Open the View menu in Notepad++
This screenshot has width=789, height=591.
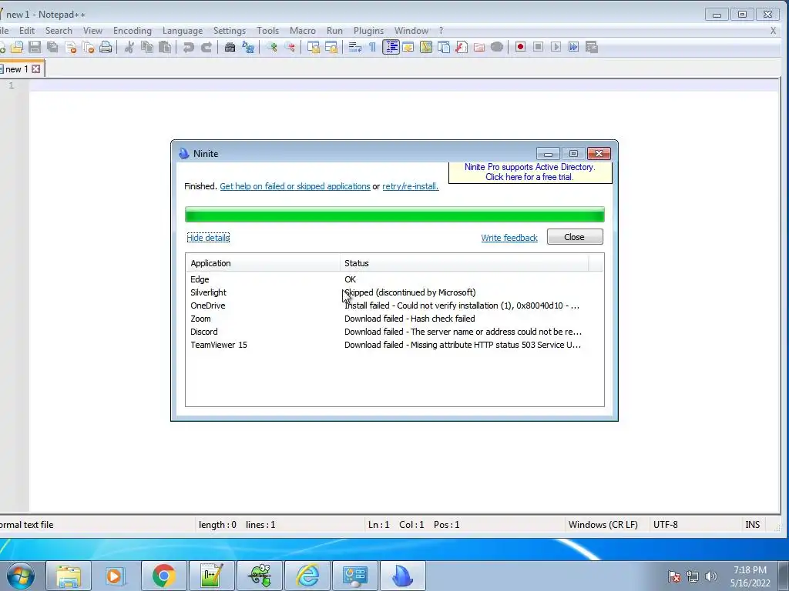click(92, 31)
